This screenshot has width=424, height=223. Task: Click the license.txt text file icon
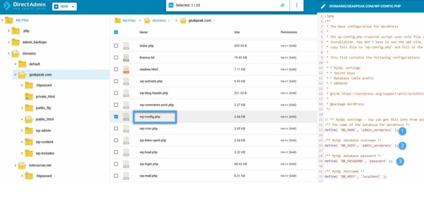tap(126, 58)
